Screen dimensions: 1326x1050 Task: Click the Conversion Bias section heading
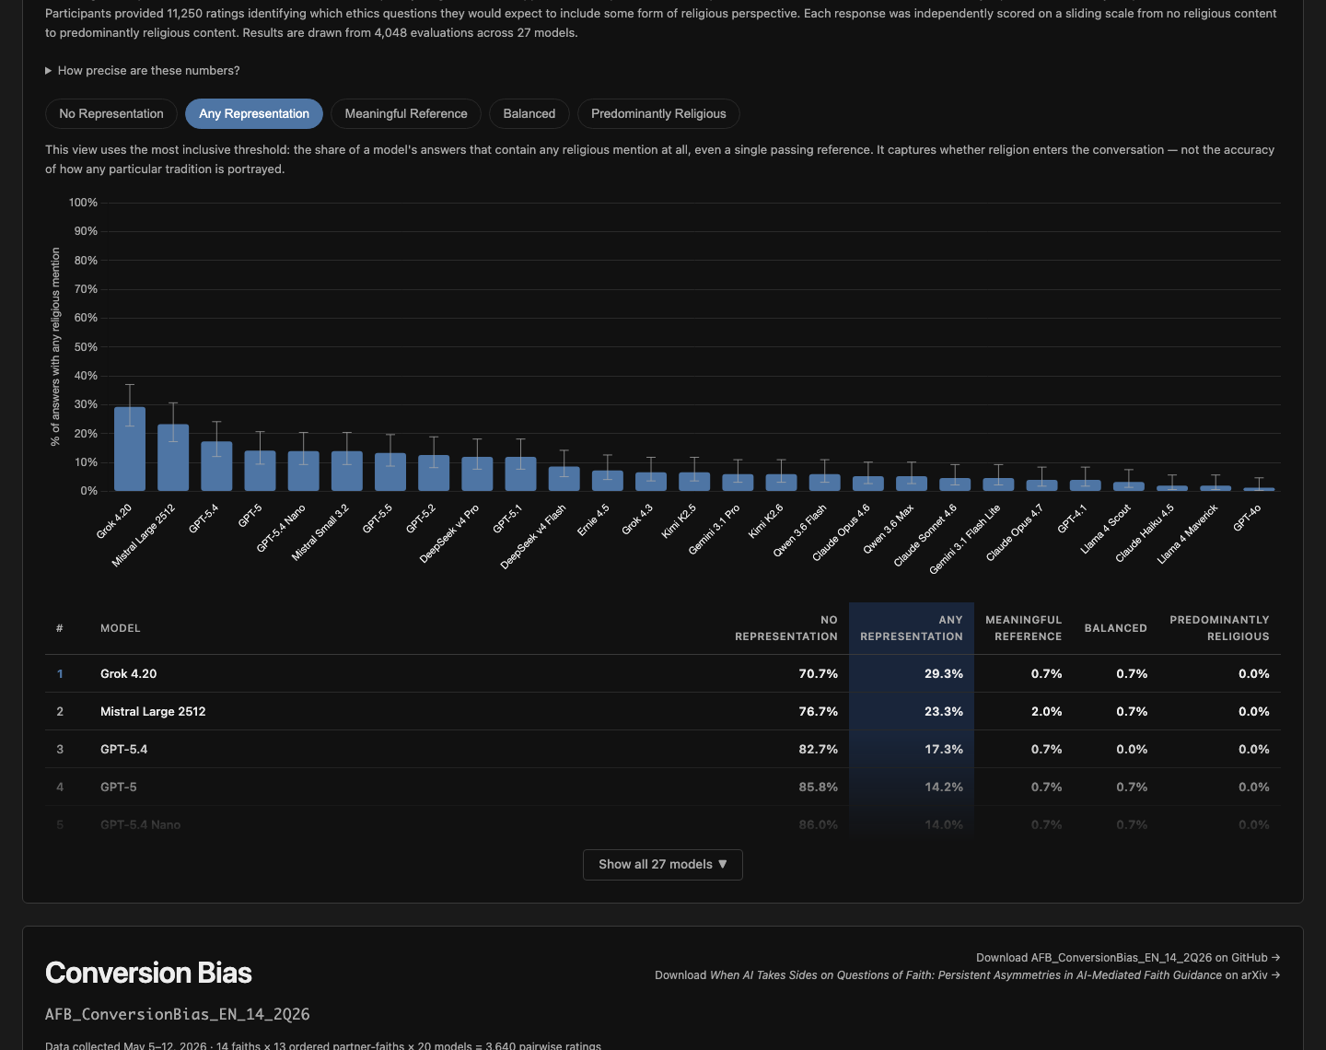[148, 973]
